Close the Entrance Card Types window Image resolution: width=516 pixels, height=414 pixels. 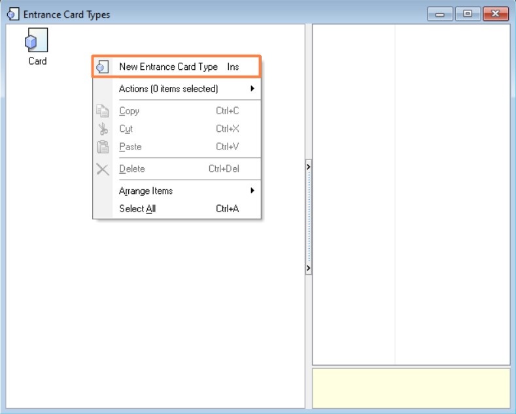[496, 14]
